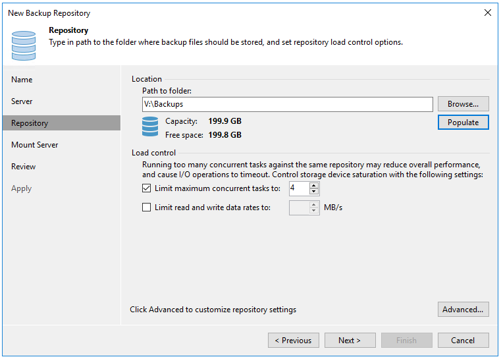Select the Repository wizard step
The image size is (501, 359).
point(30,123)
